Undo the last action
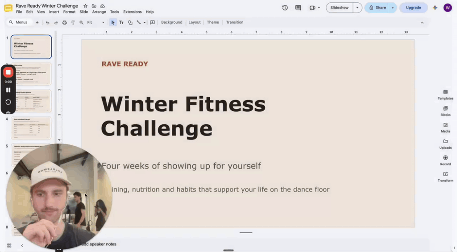The image size is (457, 252). (47, 22)
